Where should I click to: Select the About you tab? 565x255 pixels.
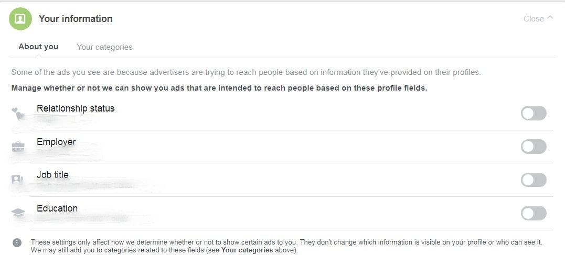point(38,47)
